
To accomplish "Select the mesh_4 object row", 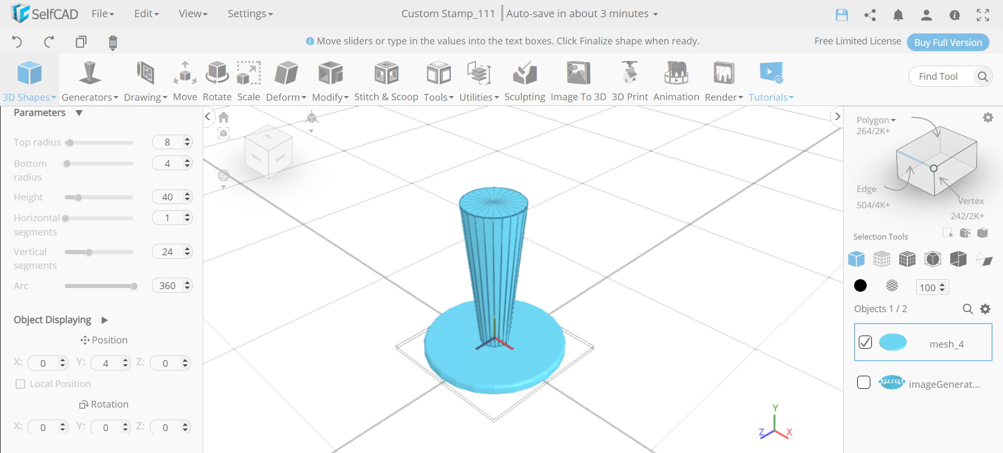I will 923,342.
